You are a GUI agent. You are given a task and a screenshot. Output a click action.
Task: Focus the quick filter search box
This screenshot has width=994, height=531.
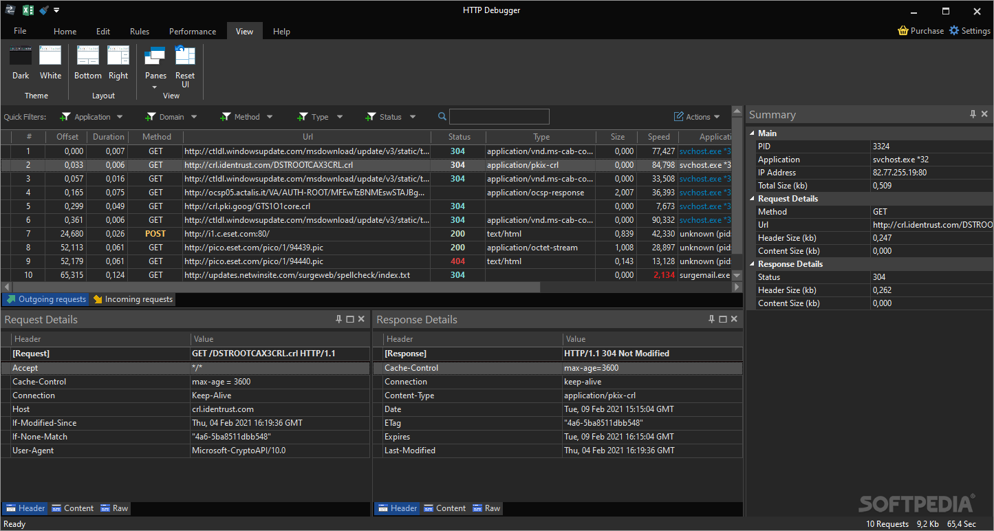coord(499,117)
